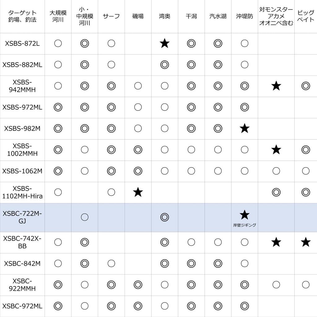Click the ターゲット釣場、釣法 header cell
Viewport: 317px width, 317px height.
tap(22, 16)
